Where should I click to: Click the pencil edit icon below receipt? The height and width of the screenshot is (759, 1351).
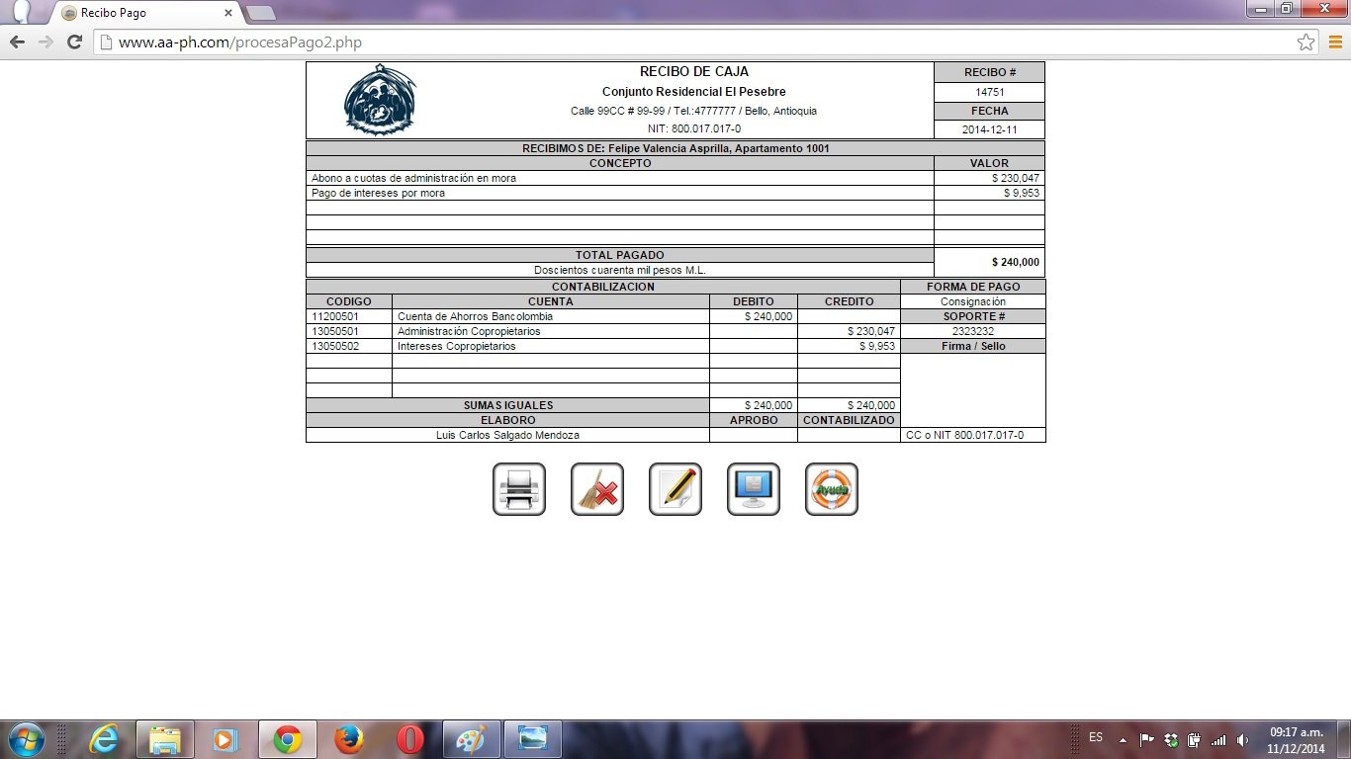pos(675,489)
